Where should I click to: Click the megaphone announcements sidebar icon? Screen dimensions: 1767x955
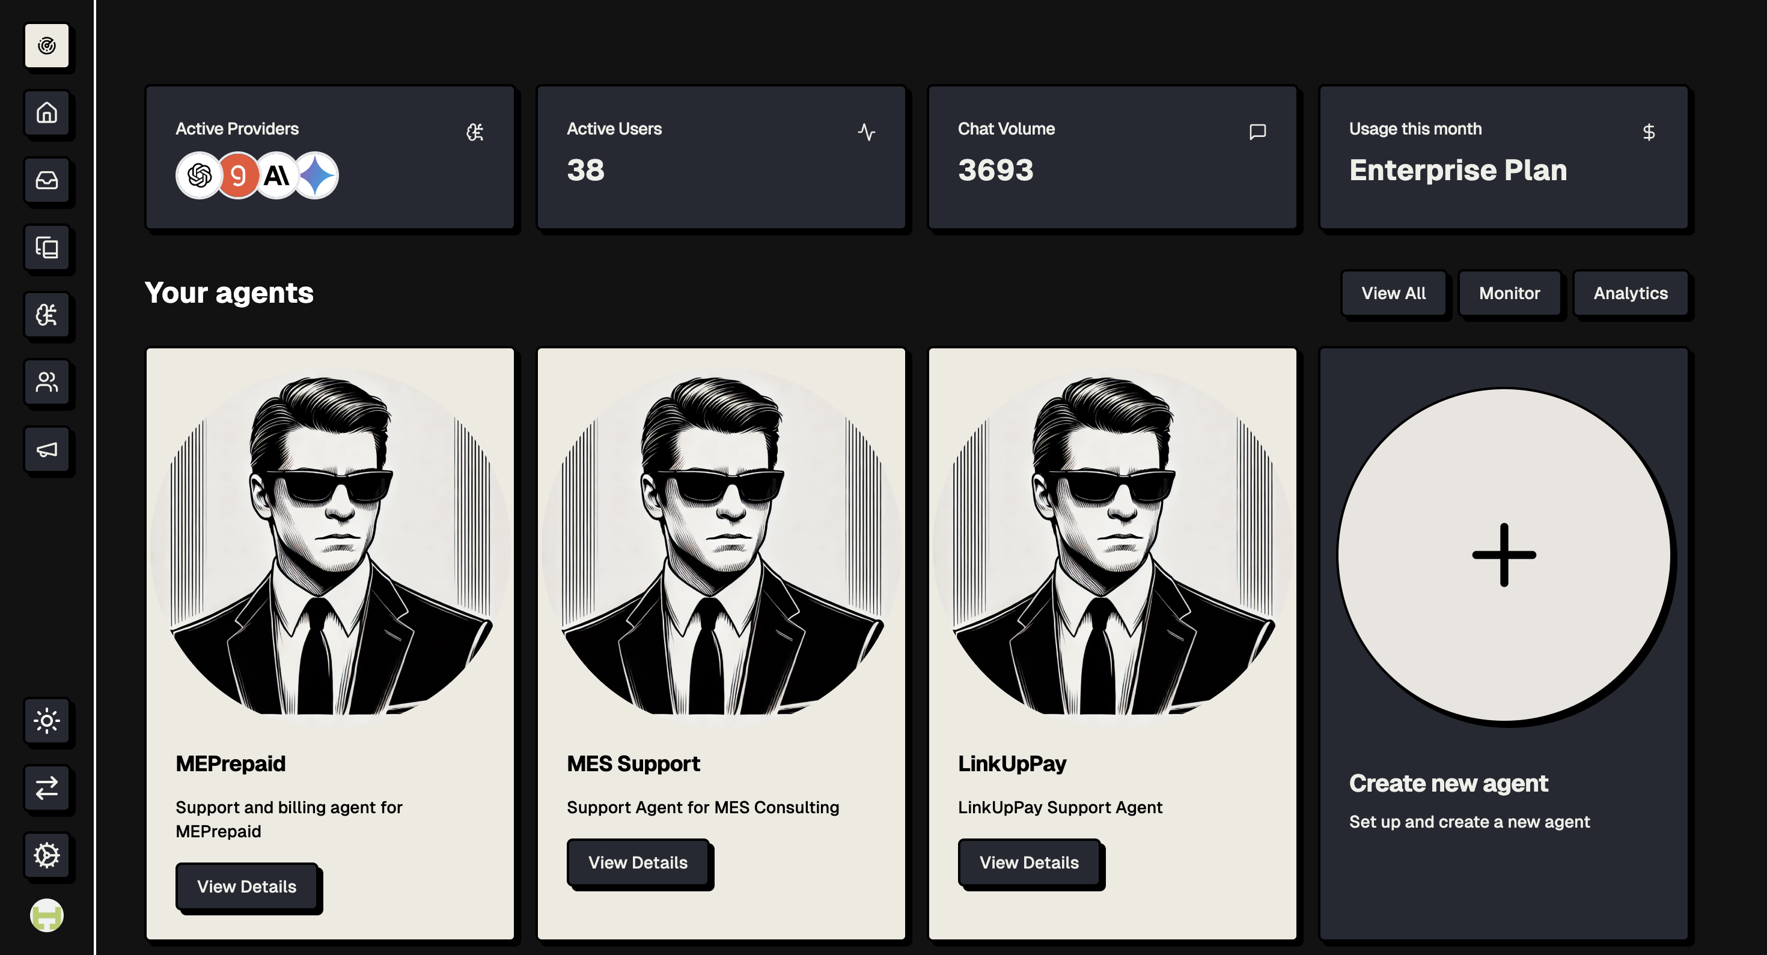47,450
